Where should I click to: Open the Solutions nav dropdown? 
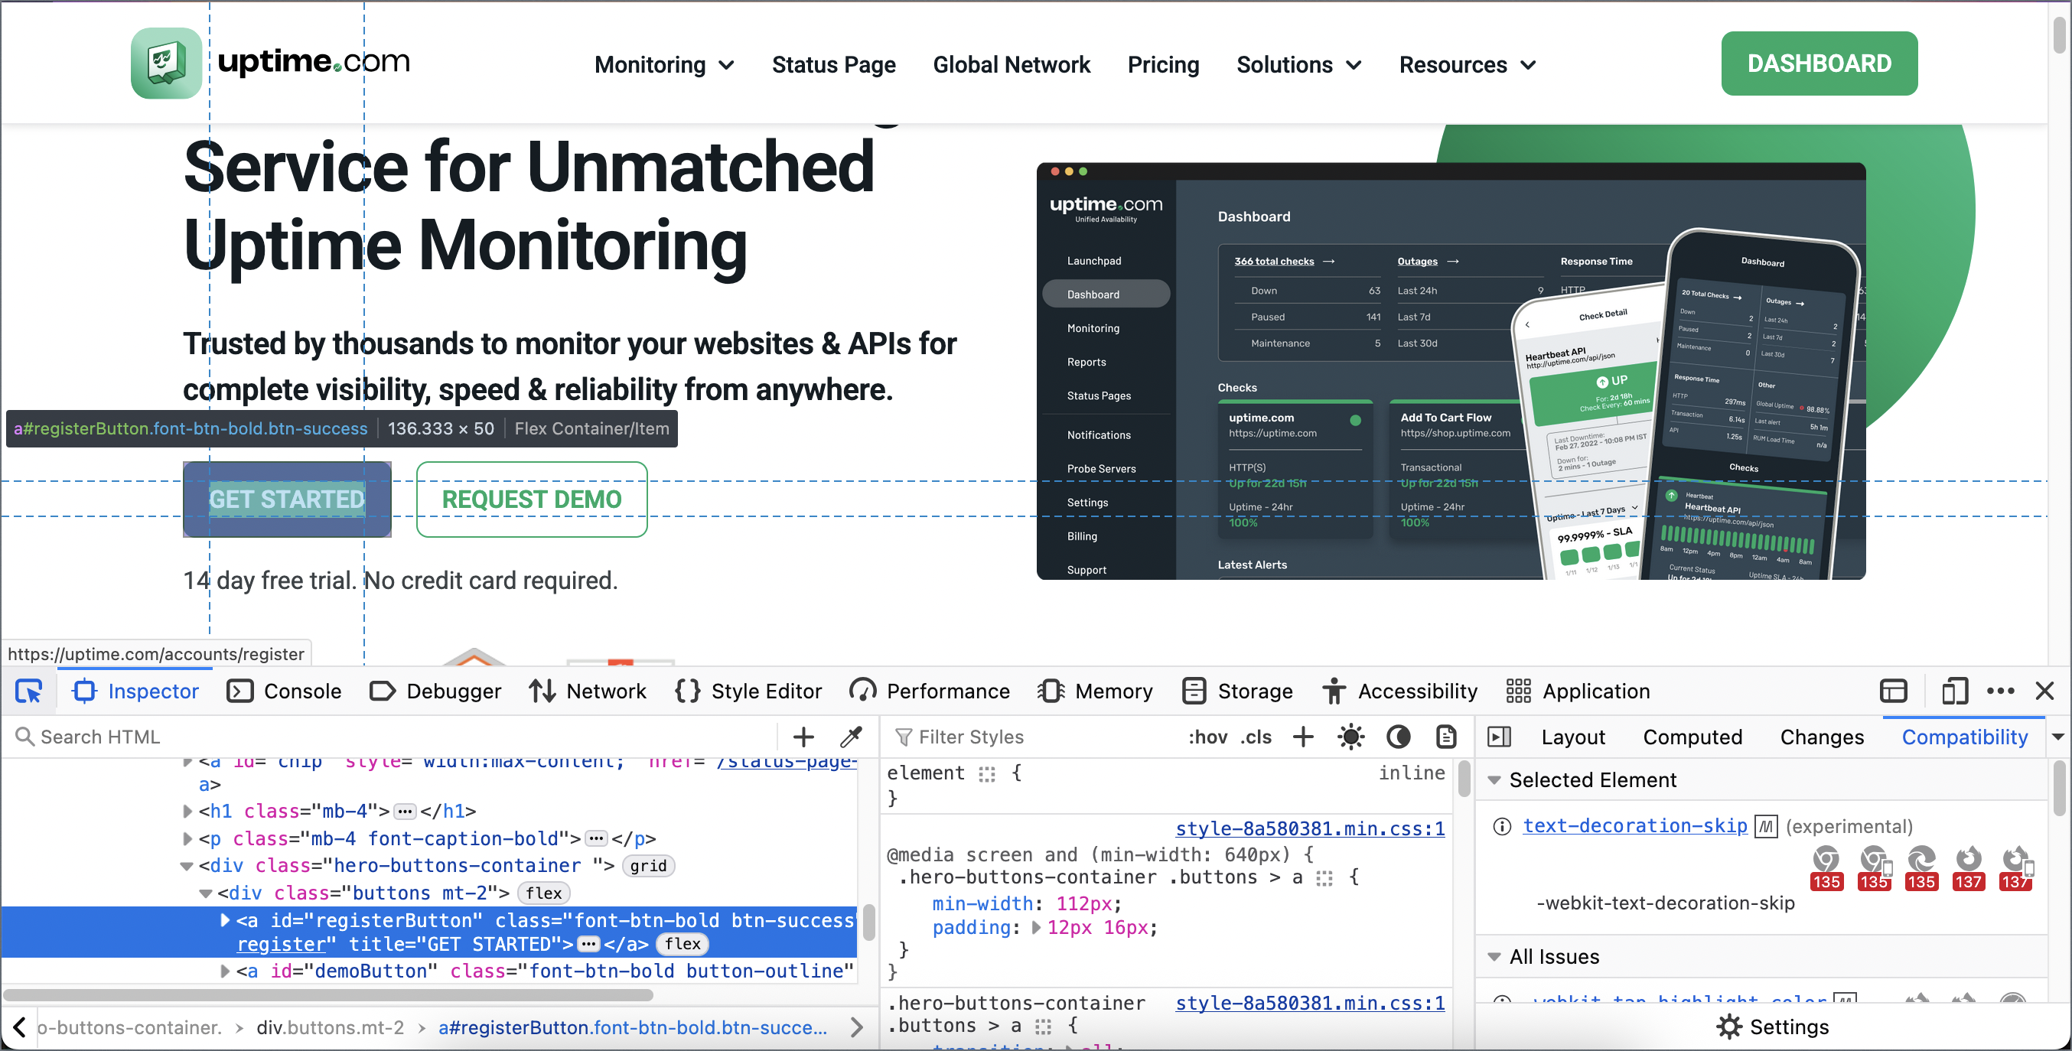tap(1299, 64)
